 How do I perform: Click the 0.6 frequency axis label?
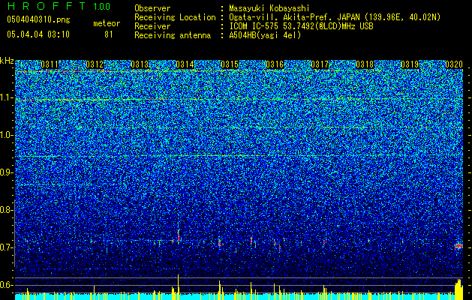(x=6, y=285)
